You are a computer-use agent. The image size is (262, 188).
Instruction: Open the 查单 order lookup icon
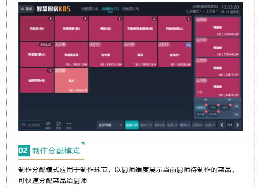coord(58,125)
